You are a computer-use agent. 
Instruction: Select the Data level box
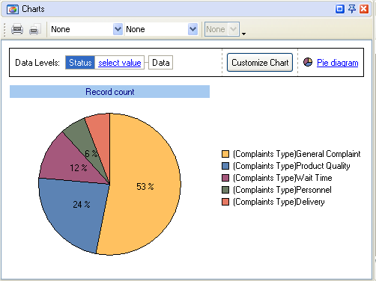click(x=161, y=63)
